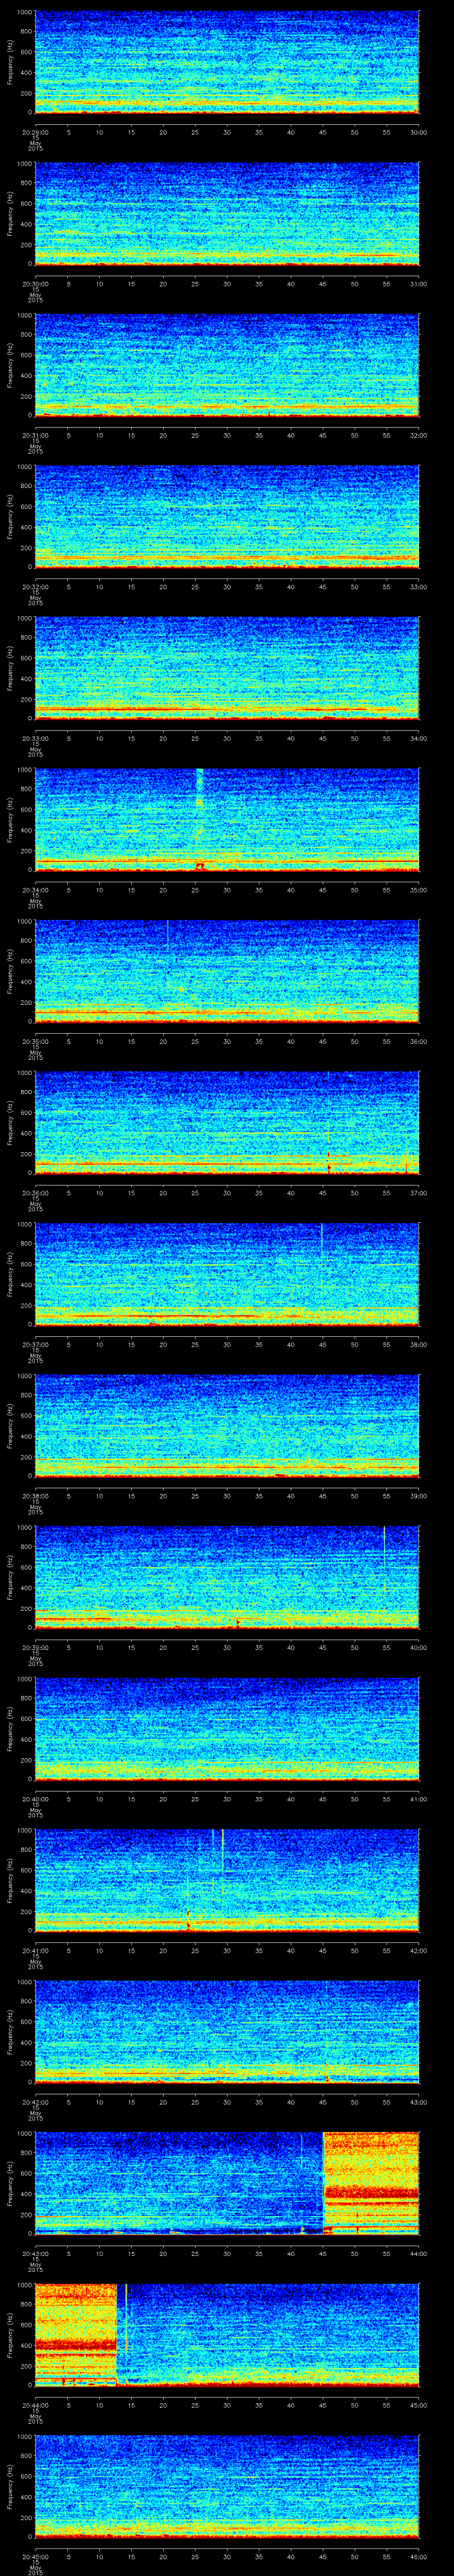Click the 200 Hz axis value on the 20:42:00 panel
This screenshot has width=454, height=2576.
point(26,2063)
